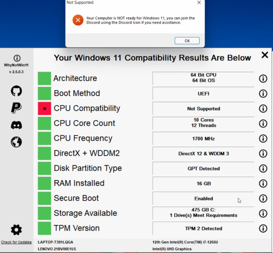This screenshot has width=273, height=253.
Task: Show info for DirectX + WDDM2 row
Action: 263,154
